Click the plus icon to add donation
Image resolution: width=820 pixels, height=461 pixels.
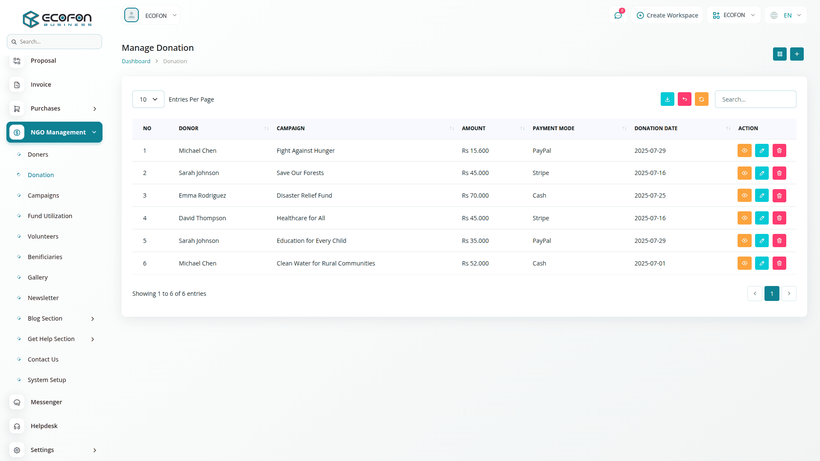797,54
